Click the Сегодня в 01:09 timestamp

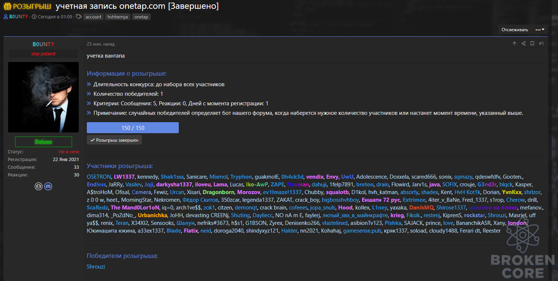pos(54,17)
